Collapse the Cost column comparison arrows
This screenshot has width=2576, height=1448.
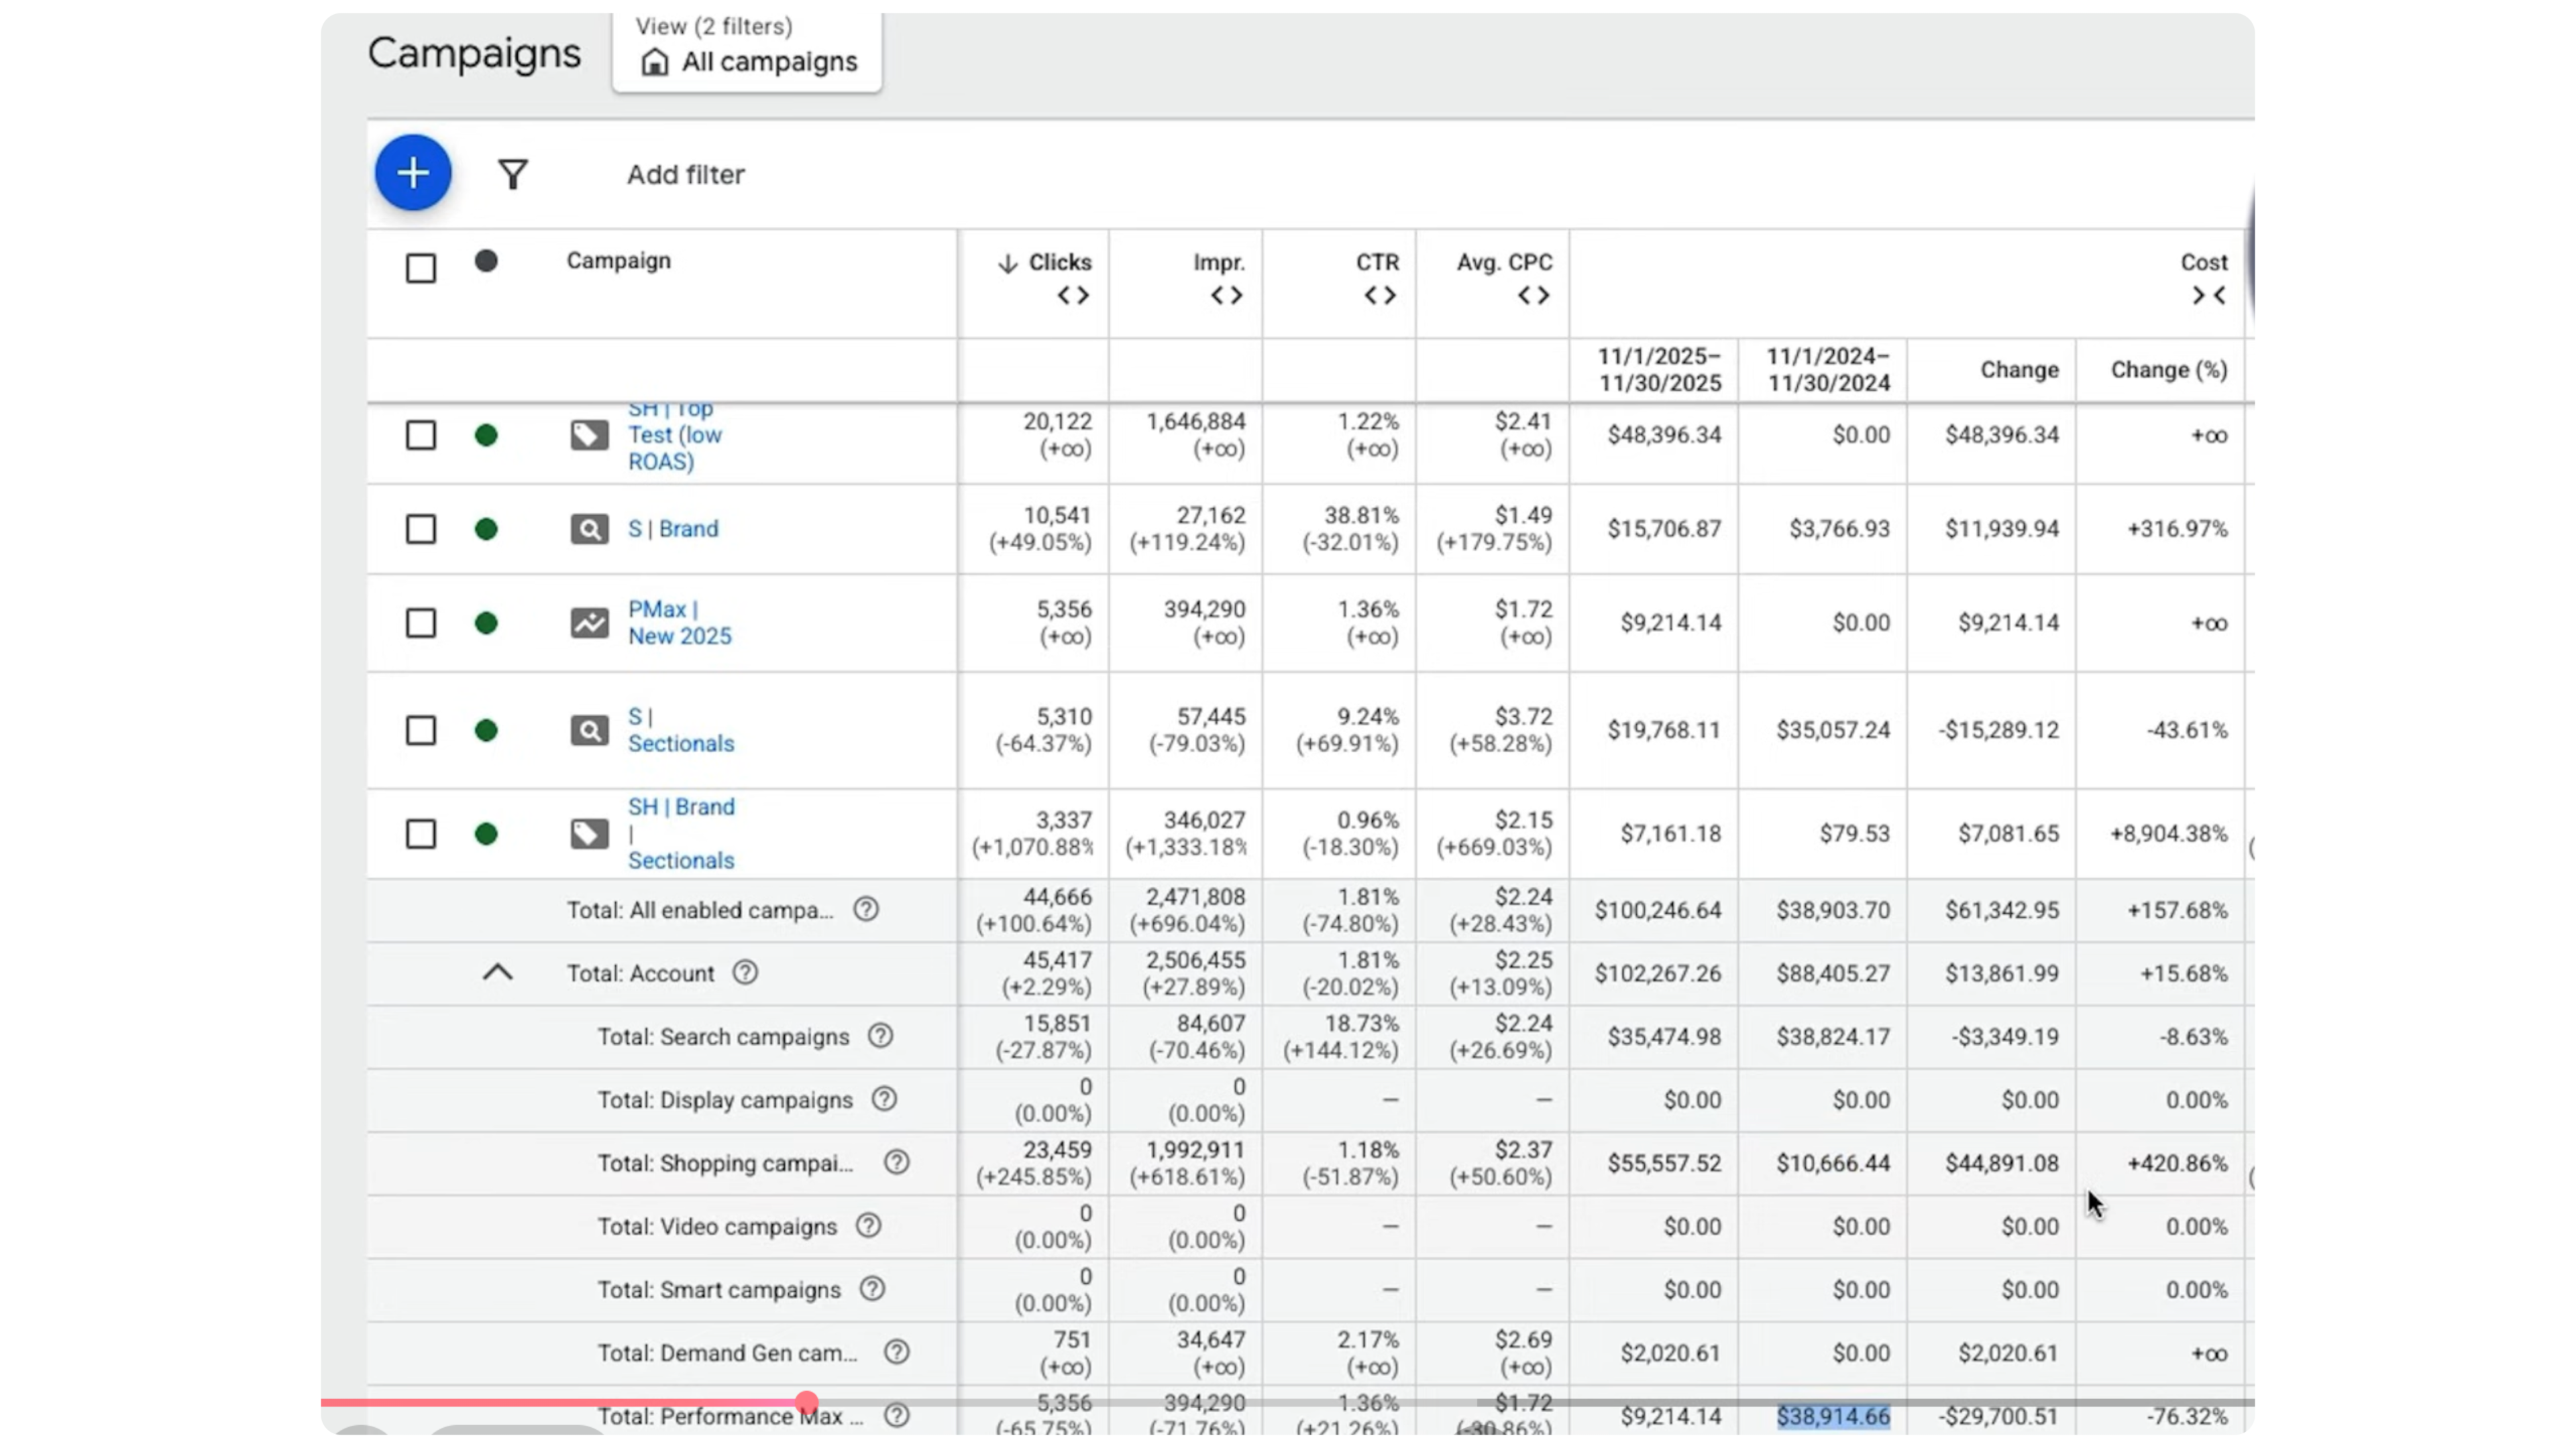click(x=2208, y=296)
